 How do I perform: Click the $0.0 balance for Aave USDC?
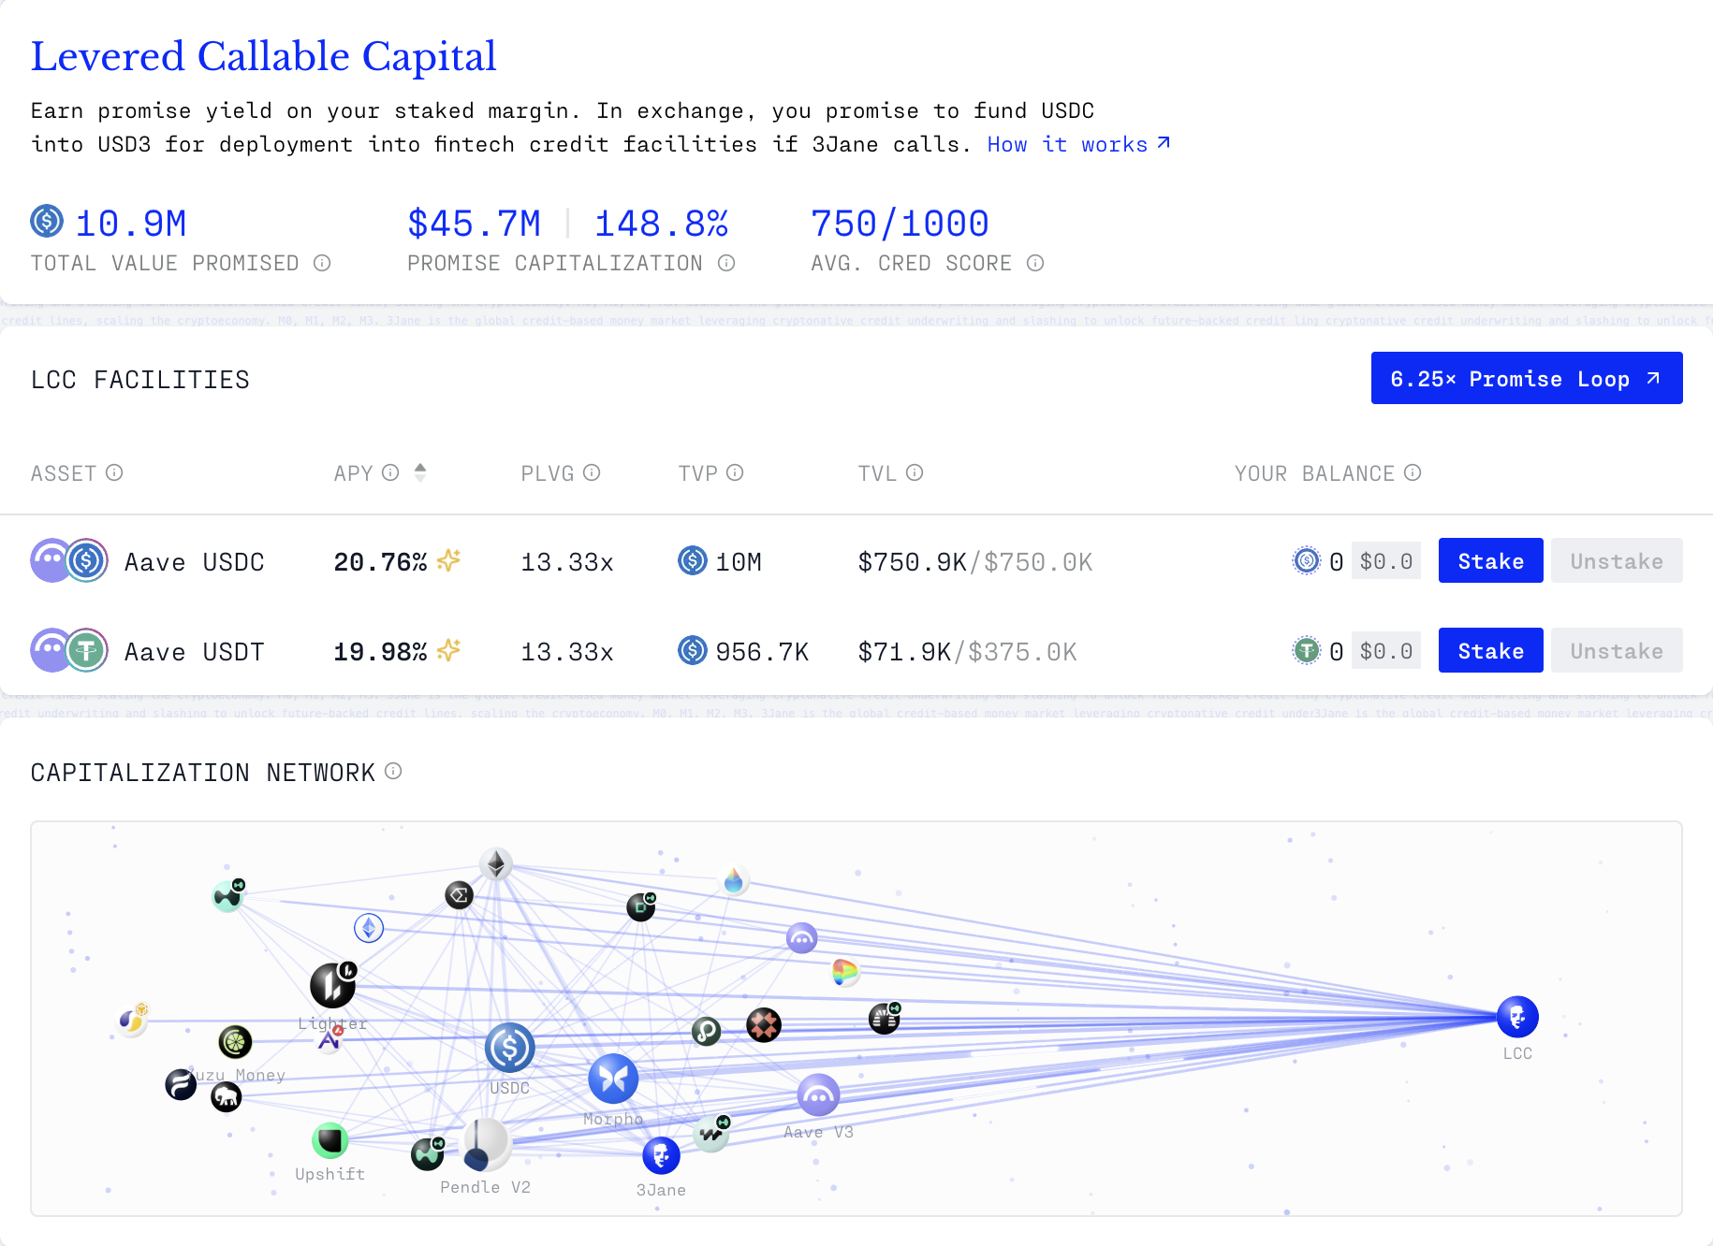[x=1386, y=560]
